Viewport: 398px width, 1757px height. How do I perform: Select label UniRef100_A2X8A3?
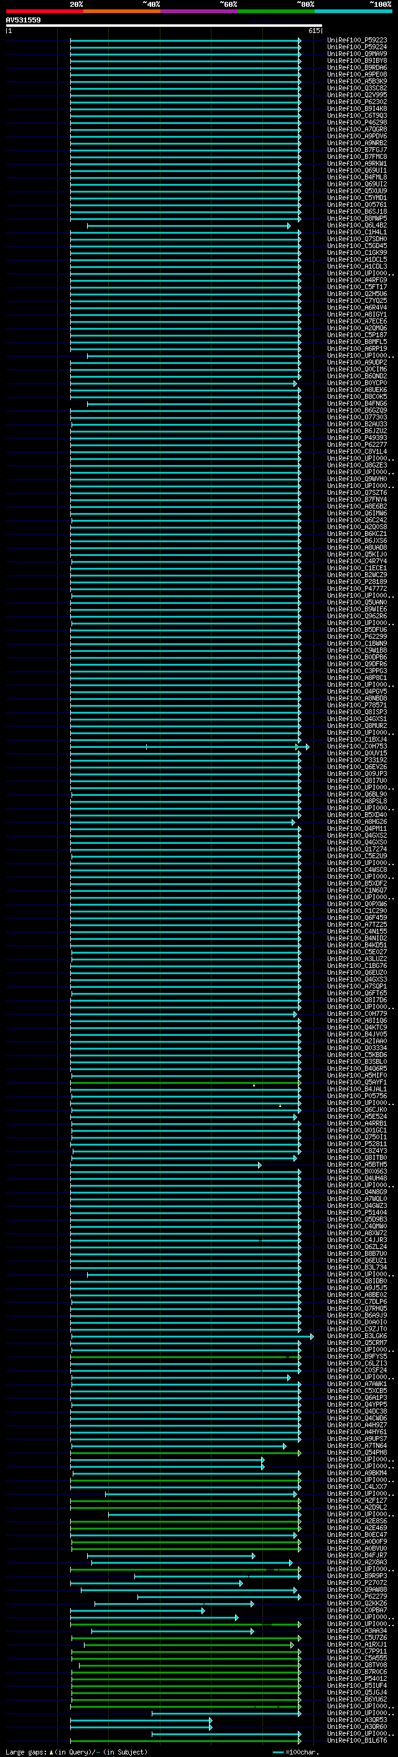pos(357,1562)
